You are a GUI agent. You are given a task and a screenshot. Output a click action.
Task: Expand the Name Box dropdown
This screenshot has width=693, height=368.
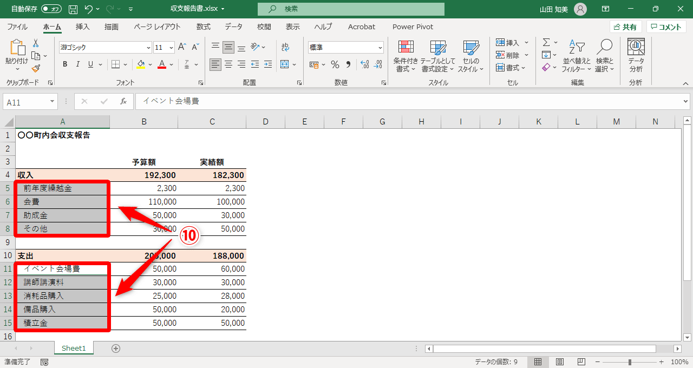point(53,101)
